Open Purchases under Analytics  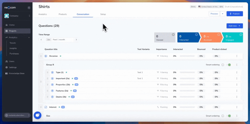point(14,54)
